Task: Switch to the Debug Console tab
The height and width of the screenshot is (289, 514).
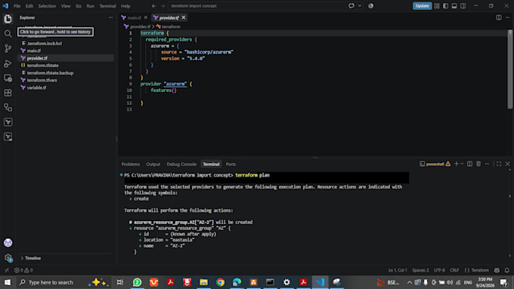Action: pos(181,164)
